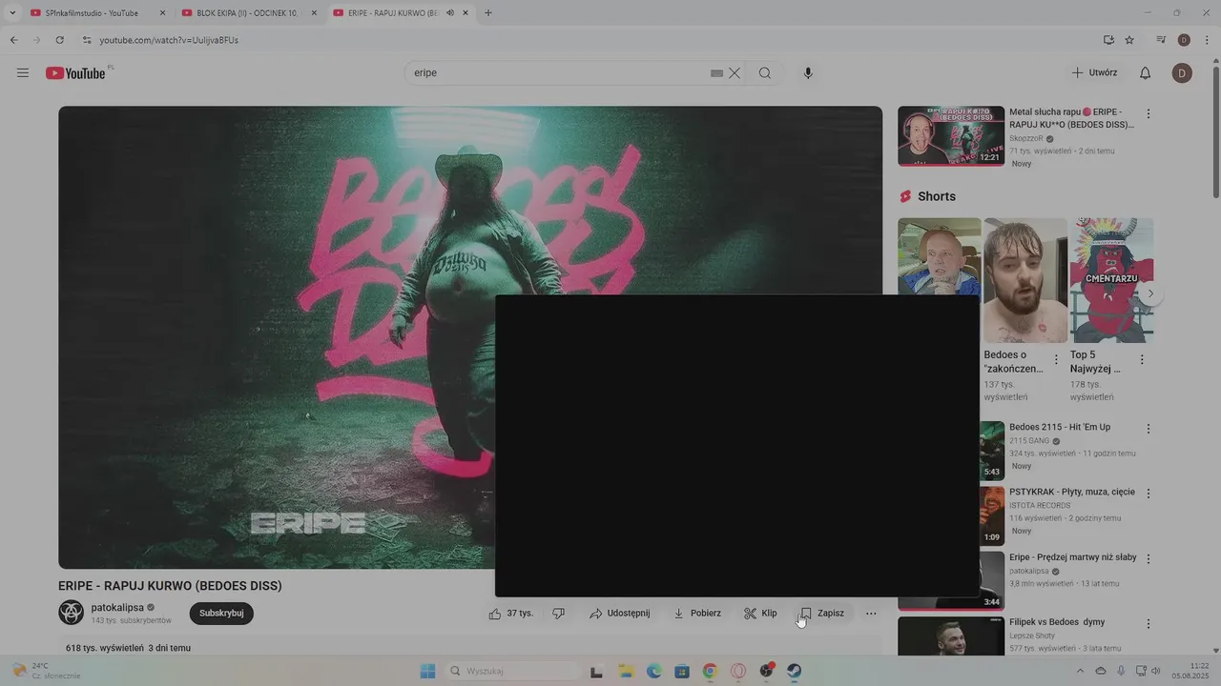Open options for Bedoes o zakończeniu short
The image size is (1221, 686).
[1056, 360]
